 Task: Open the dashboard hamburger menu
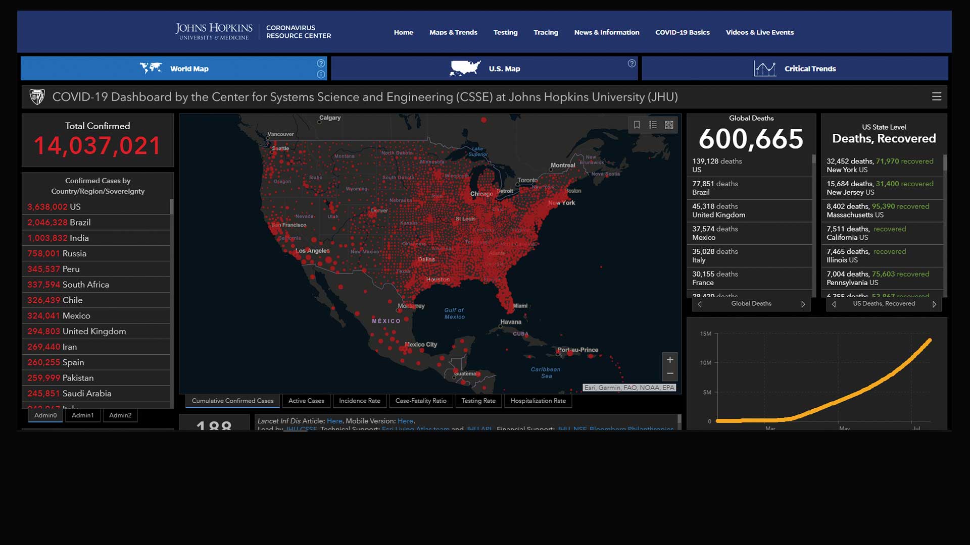pos(936,97)
